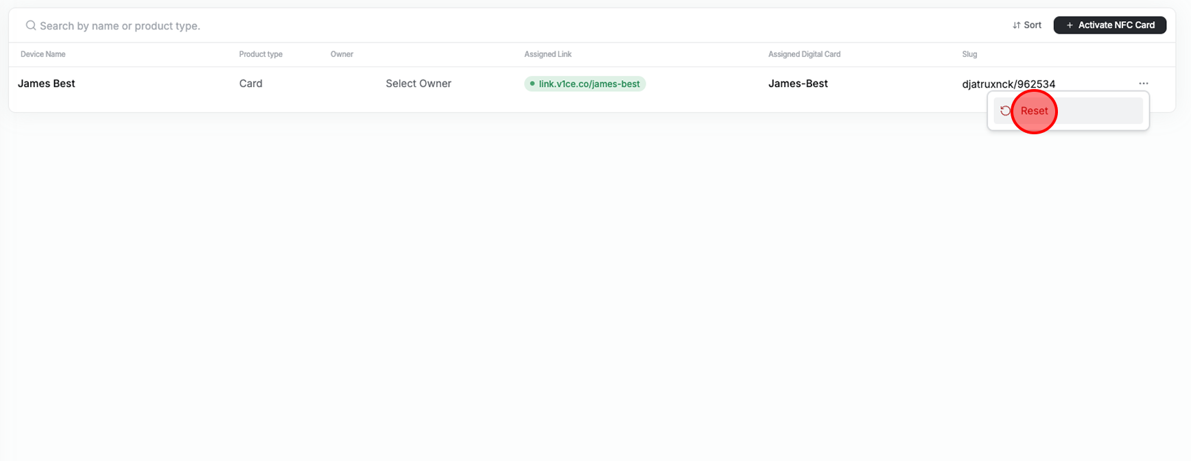Open link.v1ce.co/james-best link

point(585,84)
